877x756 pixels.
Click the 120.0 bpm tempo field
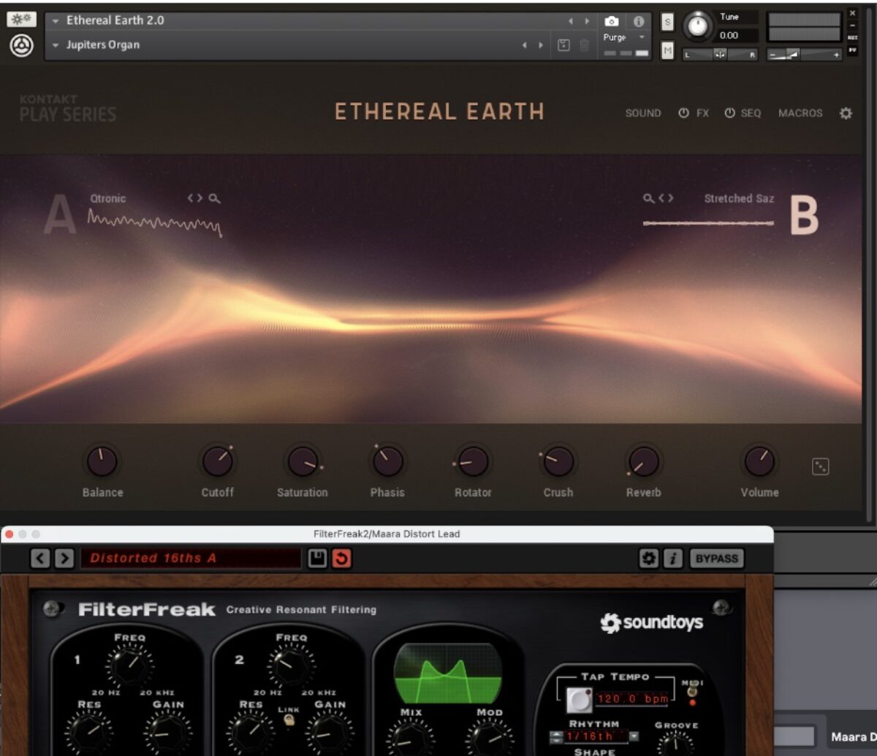pos(632,699)
